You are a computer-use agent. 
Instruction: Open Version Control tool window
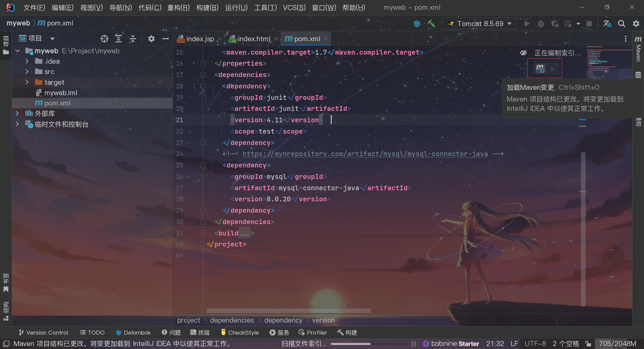[x=44, y=333]
